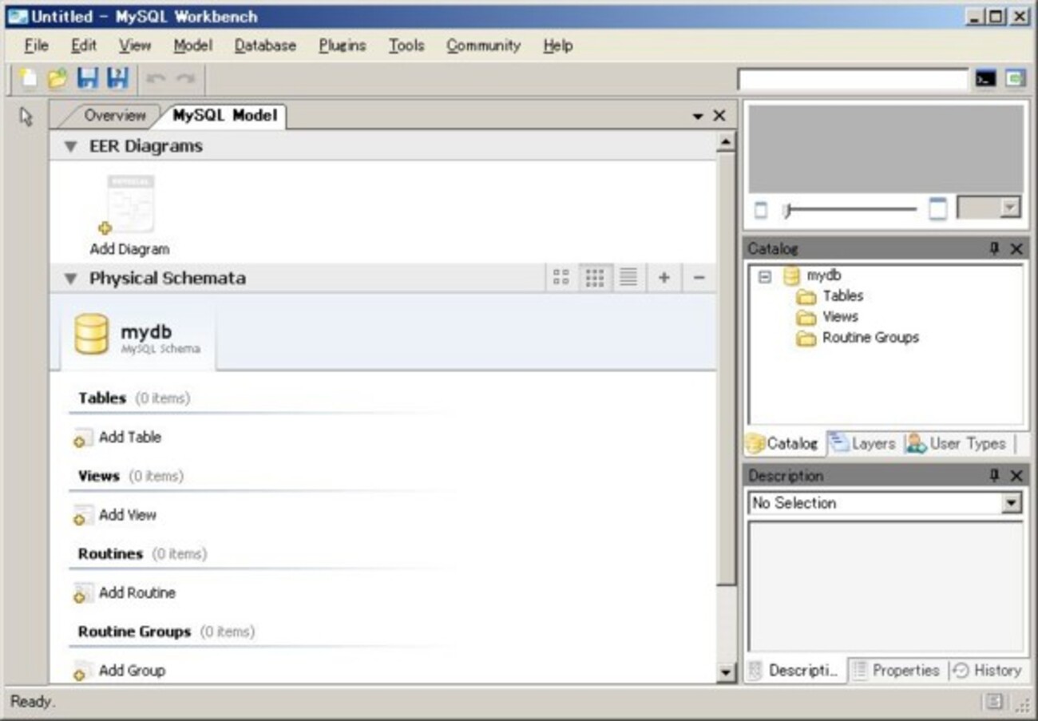Undo the last action via toolbar
The image size is (1038, 721).
click(x=156, y=78)
